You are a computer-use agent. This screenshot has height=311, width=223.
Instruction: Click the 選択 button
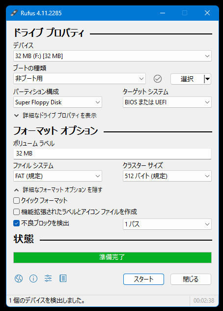click(187, 79)
